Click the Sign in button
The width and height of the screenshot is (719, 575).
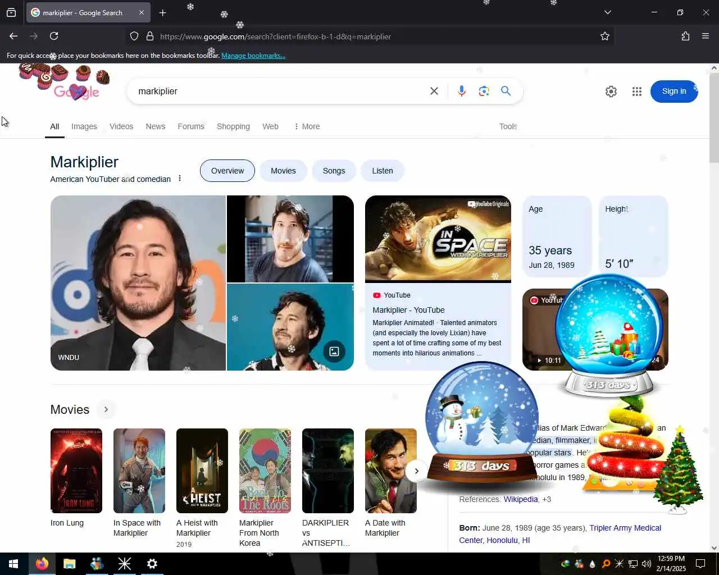[x=674, y=92]
